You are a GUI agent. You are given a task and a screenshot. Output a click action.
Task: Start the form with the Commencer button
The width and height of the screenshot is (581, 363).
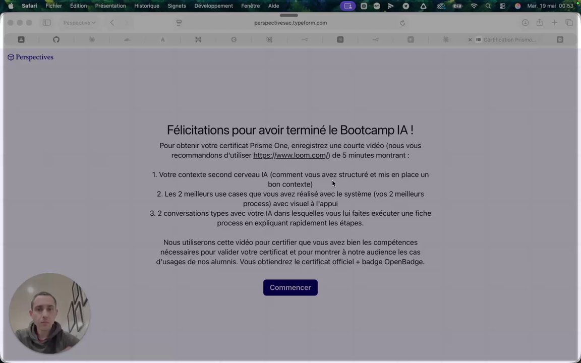290,287
